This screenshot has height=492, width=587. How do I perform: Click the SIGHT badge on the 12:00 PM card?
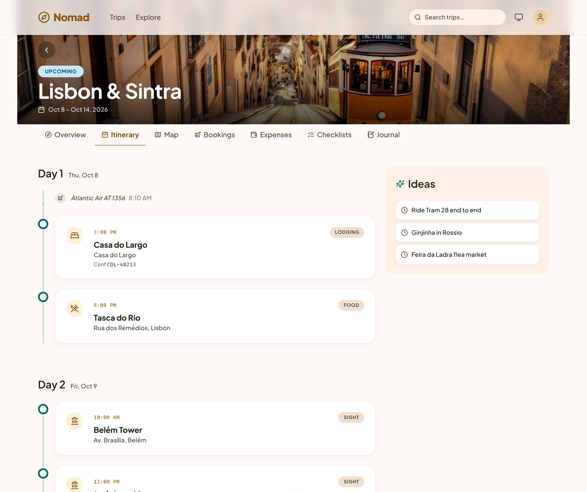point(351,482)
